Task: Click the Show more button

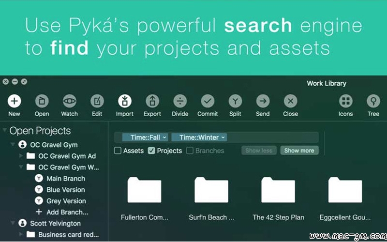Action: (x=299, y=151)
